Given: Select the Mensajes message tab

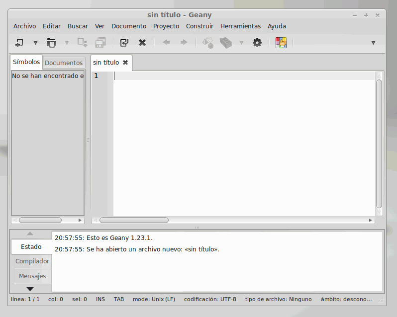Looking at the screenshot, I should (32, 276).
